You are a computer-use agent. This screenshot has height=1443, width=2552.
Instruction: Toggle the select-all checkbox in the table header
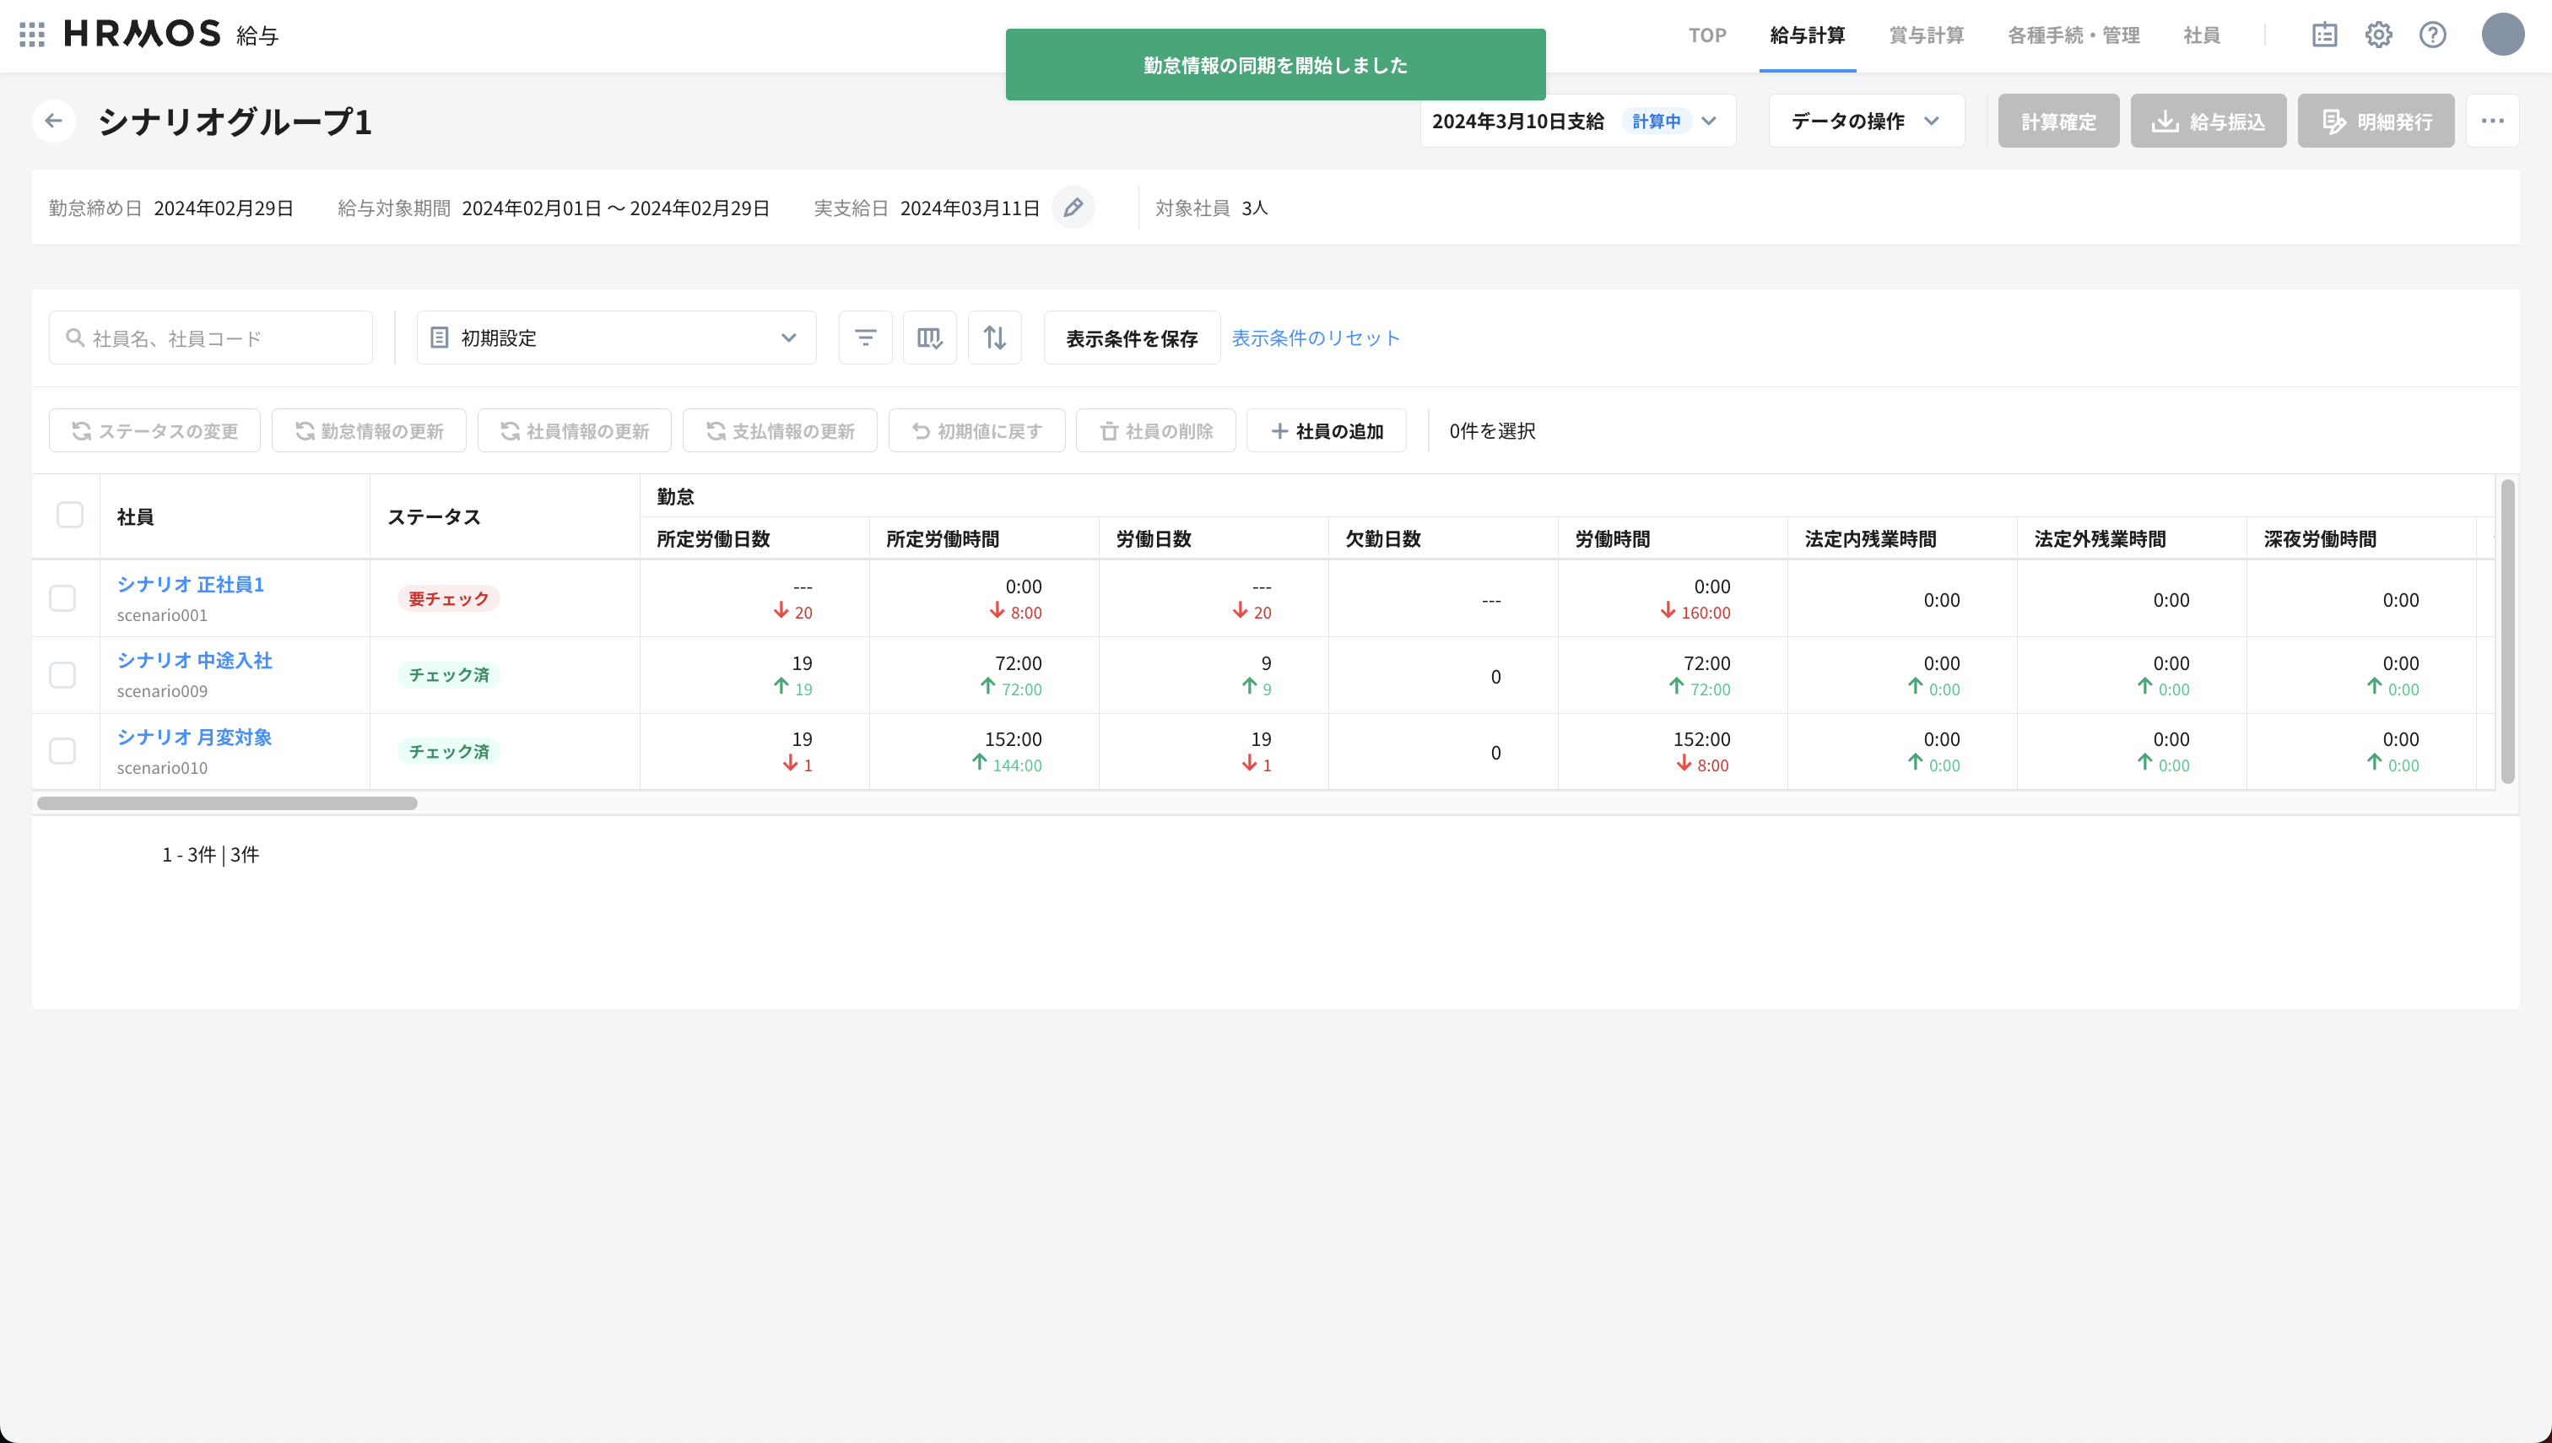click(69, 516)
